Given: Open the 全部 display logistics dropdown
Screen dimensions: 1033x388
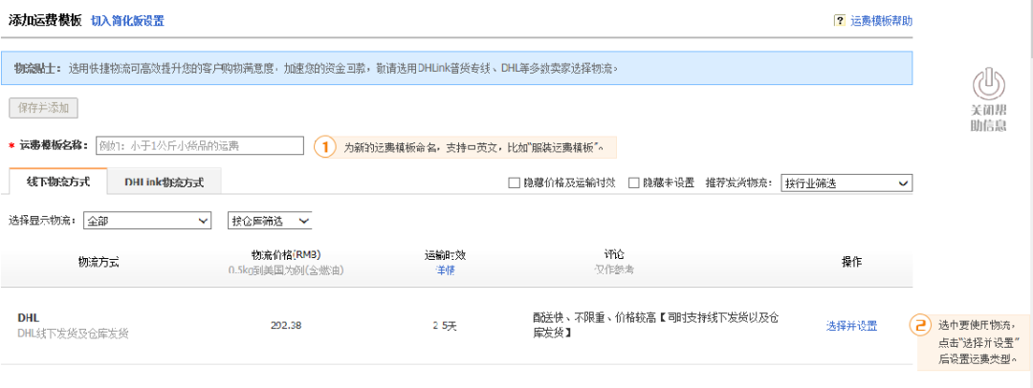Looking at the screenshot, I should tap(148, 221).
